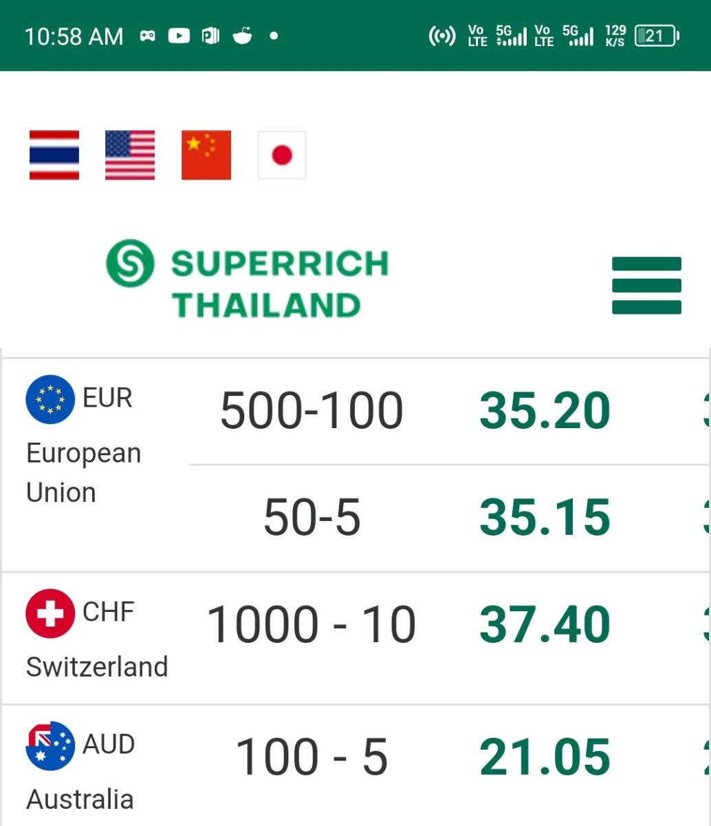
Task: Choose the China flag language option
Action: (x=206, y=155)
